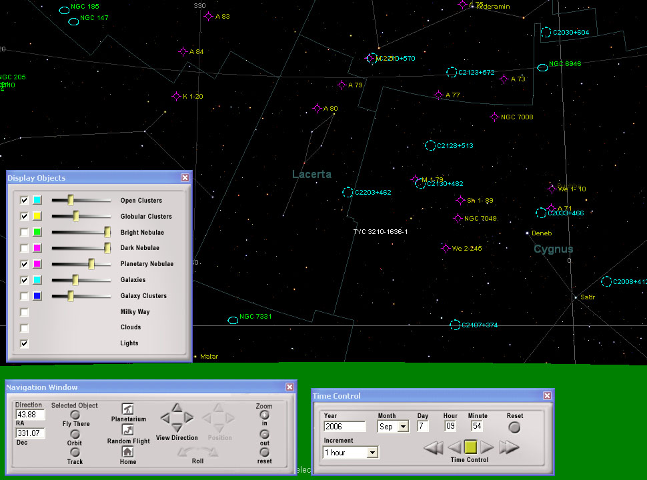Roll the view left with curved arrow
Screen dimensions: 647x480
point(186,453)
